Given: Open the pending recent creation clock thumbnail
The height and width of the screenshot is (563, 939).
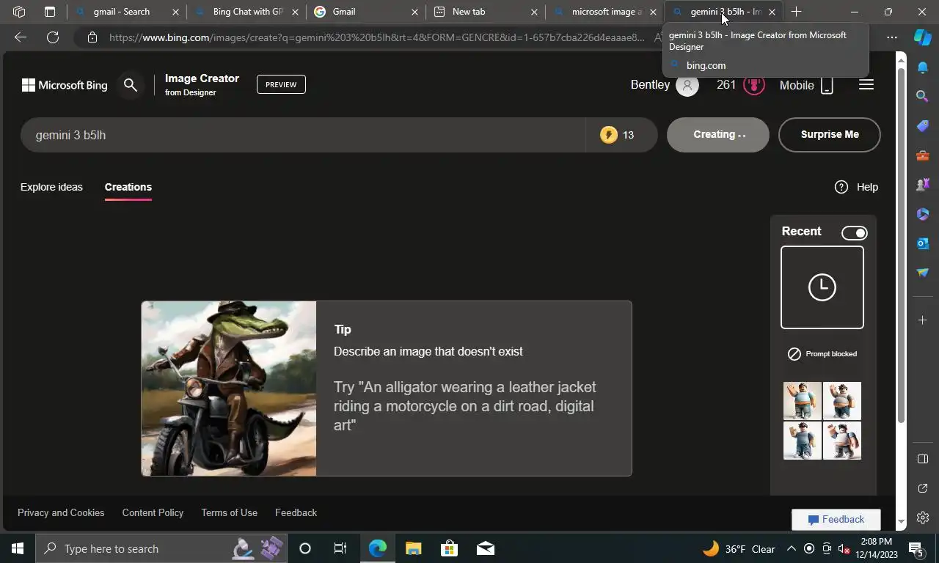Looking at the screenshot, I should point(822,287).
